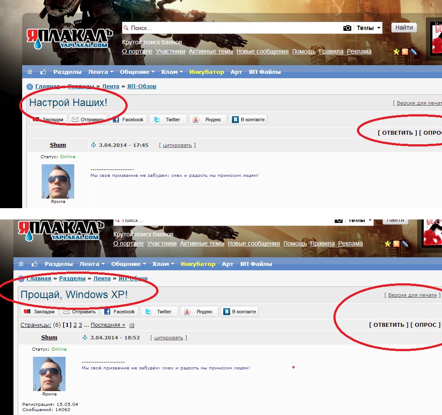
Task: Share 'Настрой Наших!' to В контакте
Action: click(x=248, y=120)
